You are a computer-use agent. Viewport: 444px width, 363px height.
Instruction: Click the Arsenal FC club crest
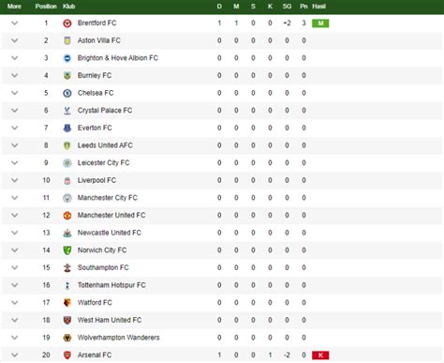point(67,355)
